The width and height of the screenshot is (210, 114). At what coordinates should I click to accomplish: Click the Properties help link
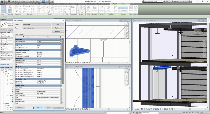click(5, 64)
